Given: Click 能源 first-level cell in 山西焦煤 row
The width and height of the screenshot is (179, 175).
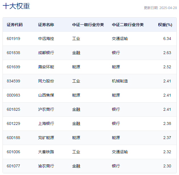Looking at the screenshot, I should [x=76, y=95].
